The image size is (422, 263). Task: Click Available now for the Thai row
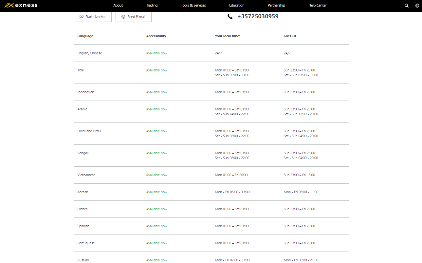coord(156,70)
